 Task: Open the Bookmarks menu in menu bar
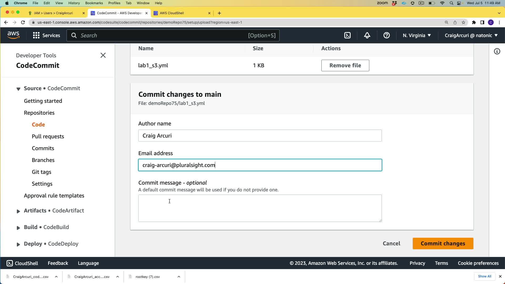tap(94, 3)
